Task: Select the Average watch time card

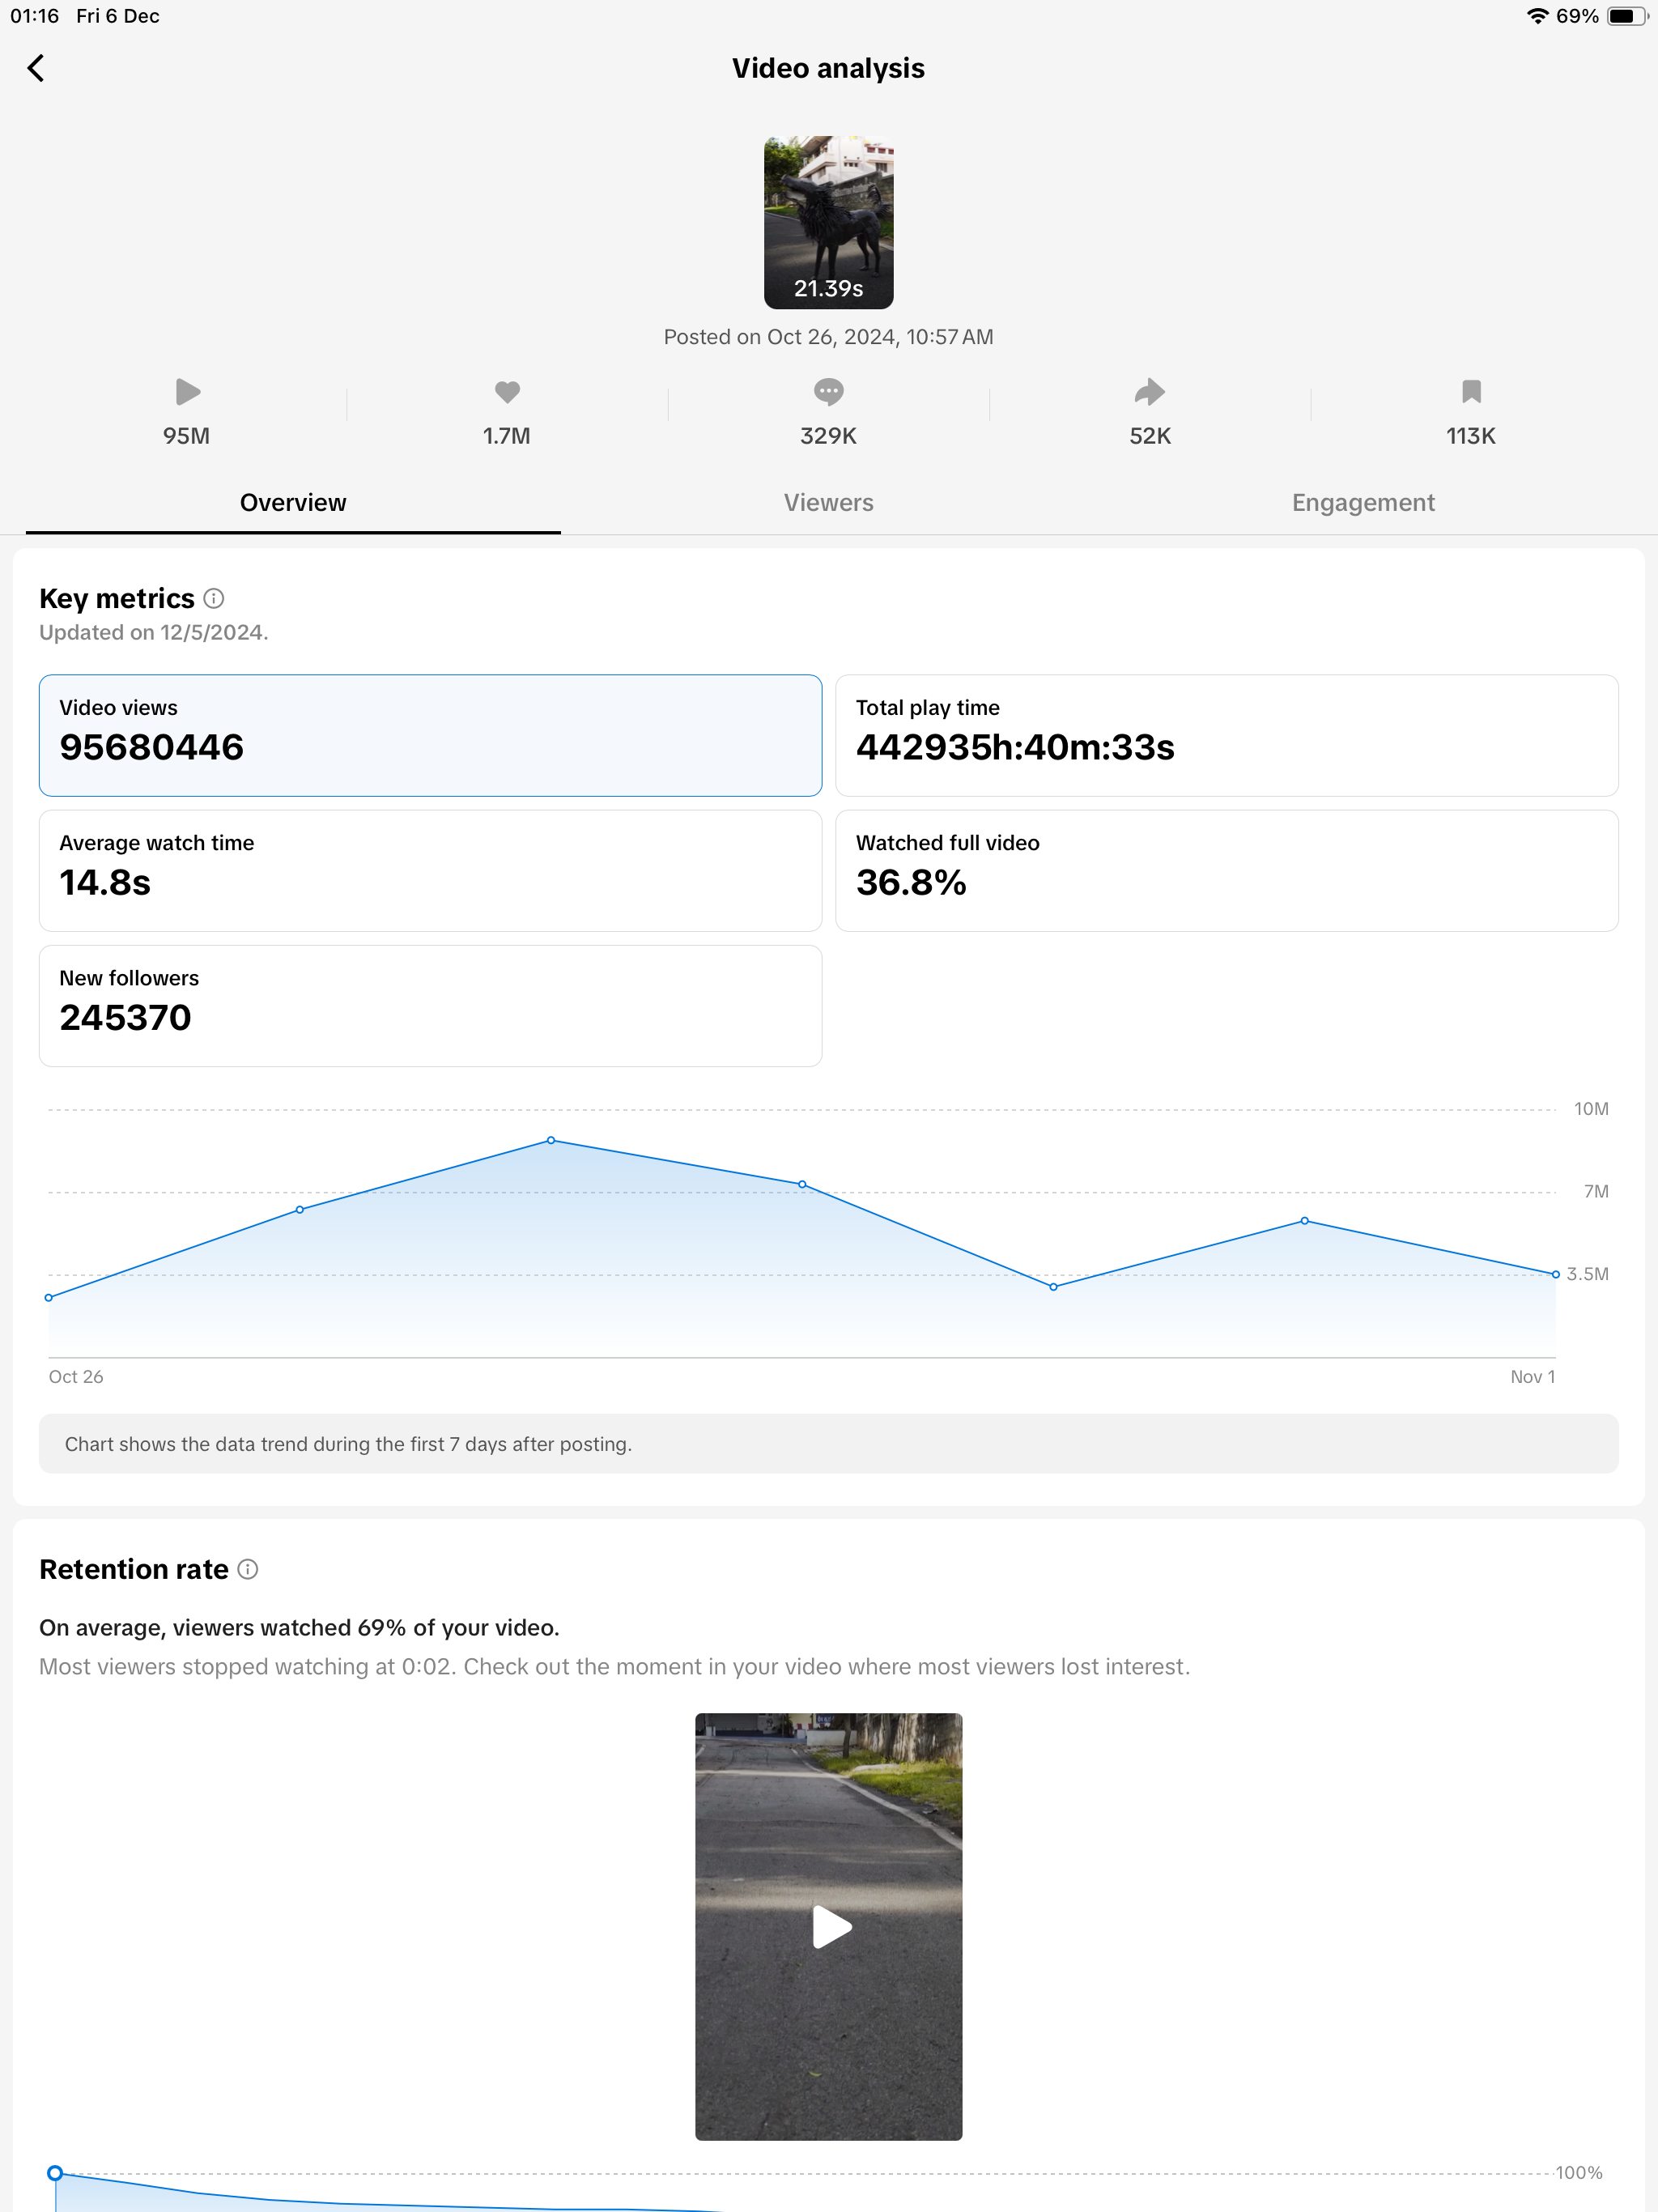Action: pos(430,871)
